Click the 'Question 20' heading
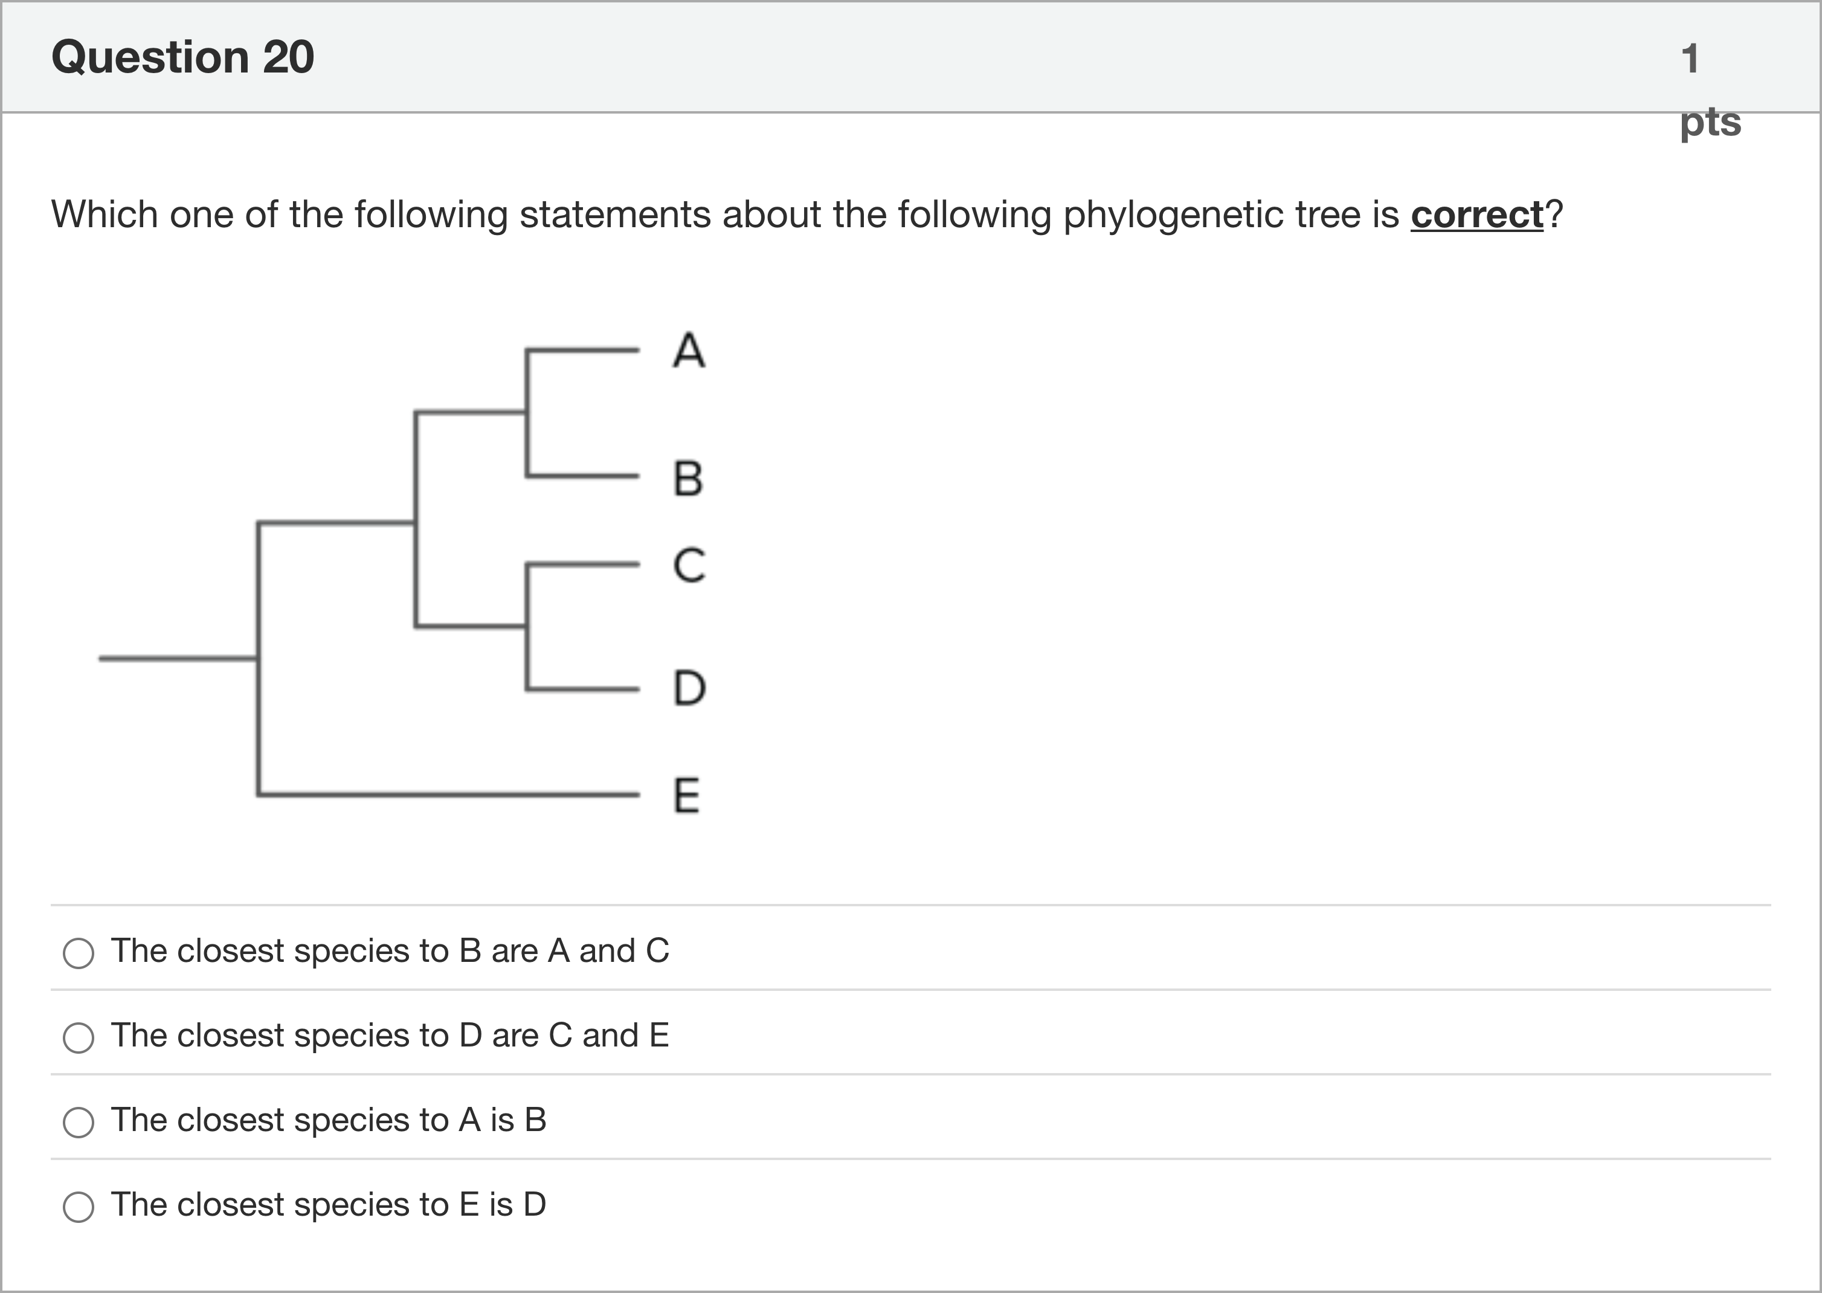1822x1293 pixels. coord(183,57)
